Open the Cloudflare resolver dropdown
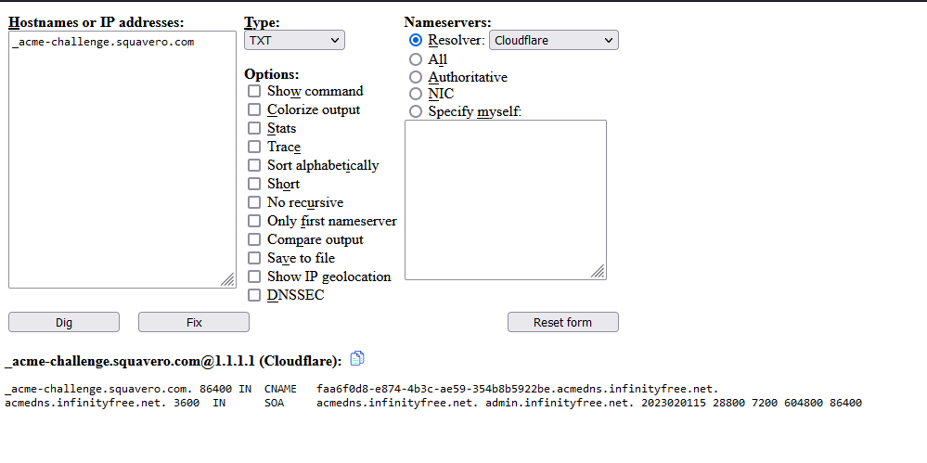 pyautogui.click(x=554, y=40)
